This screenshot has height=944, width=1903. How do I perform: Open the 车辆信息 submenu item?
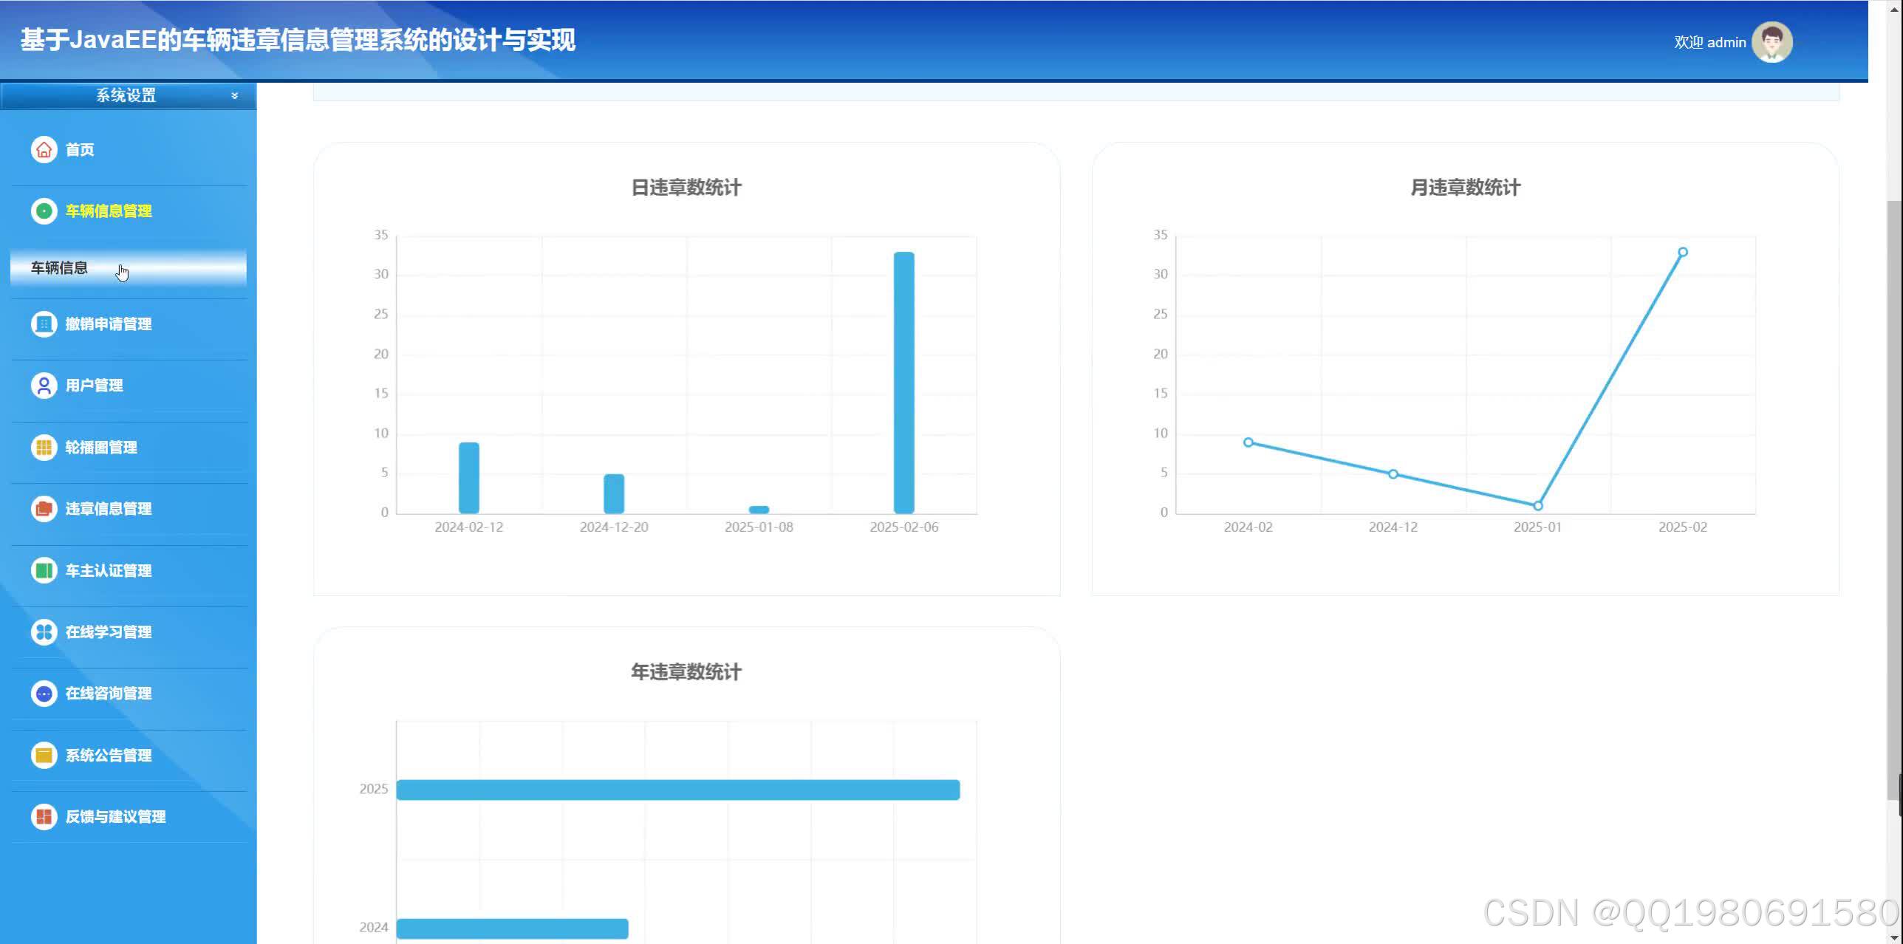click(59, 268)
